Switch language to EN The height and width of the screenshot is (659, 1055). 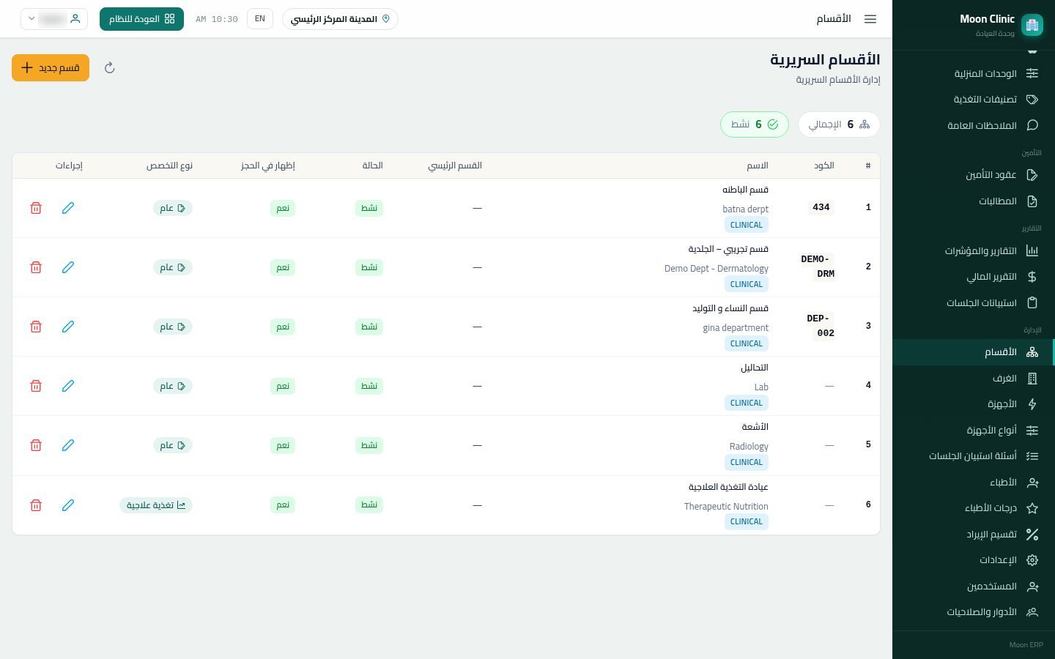tap(260, 19)
